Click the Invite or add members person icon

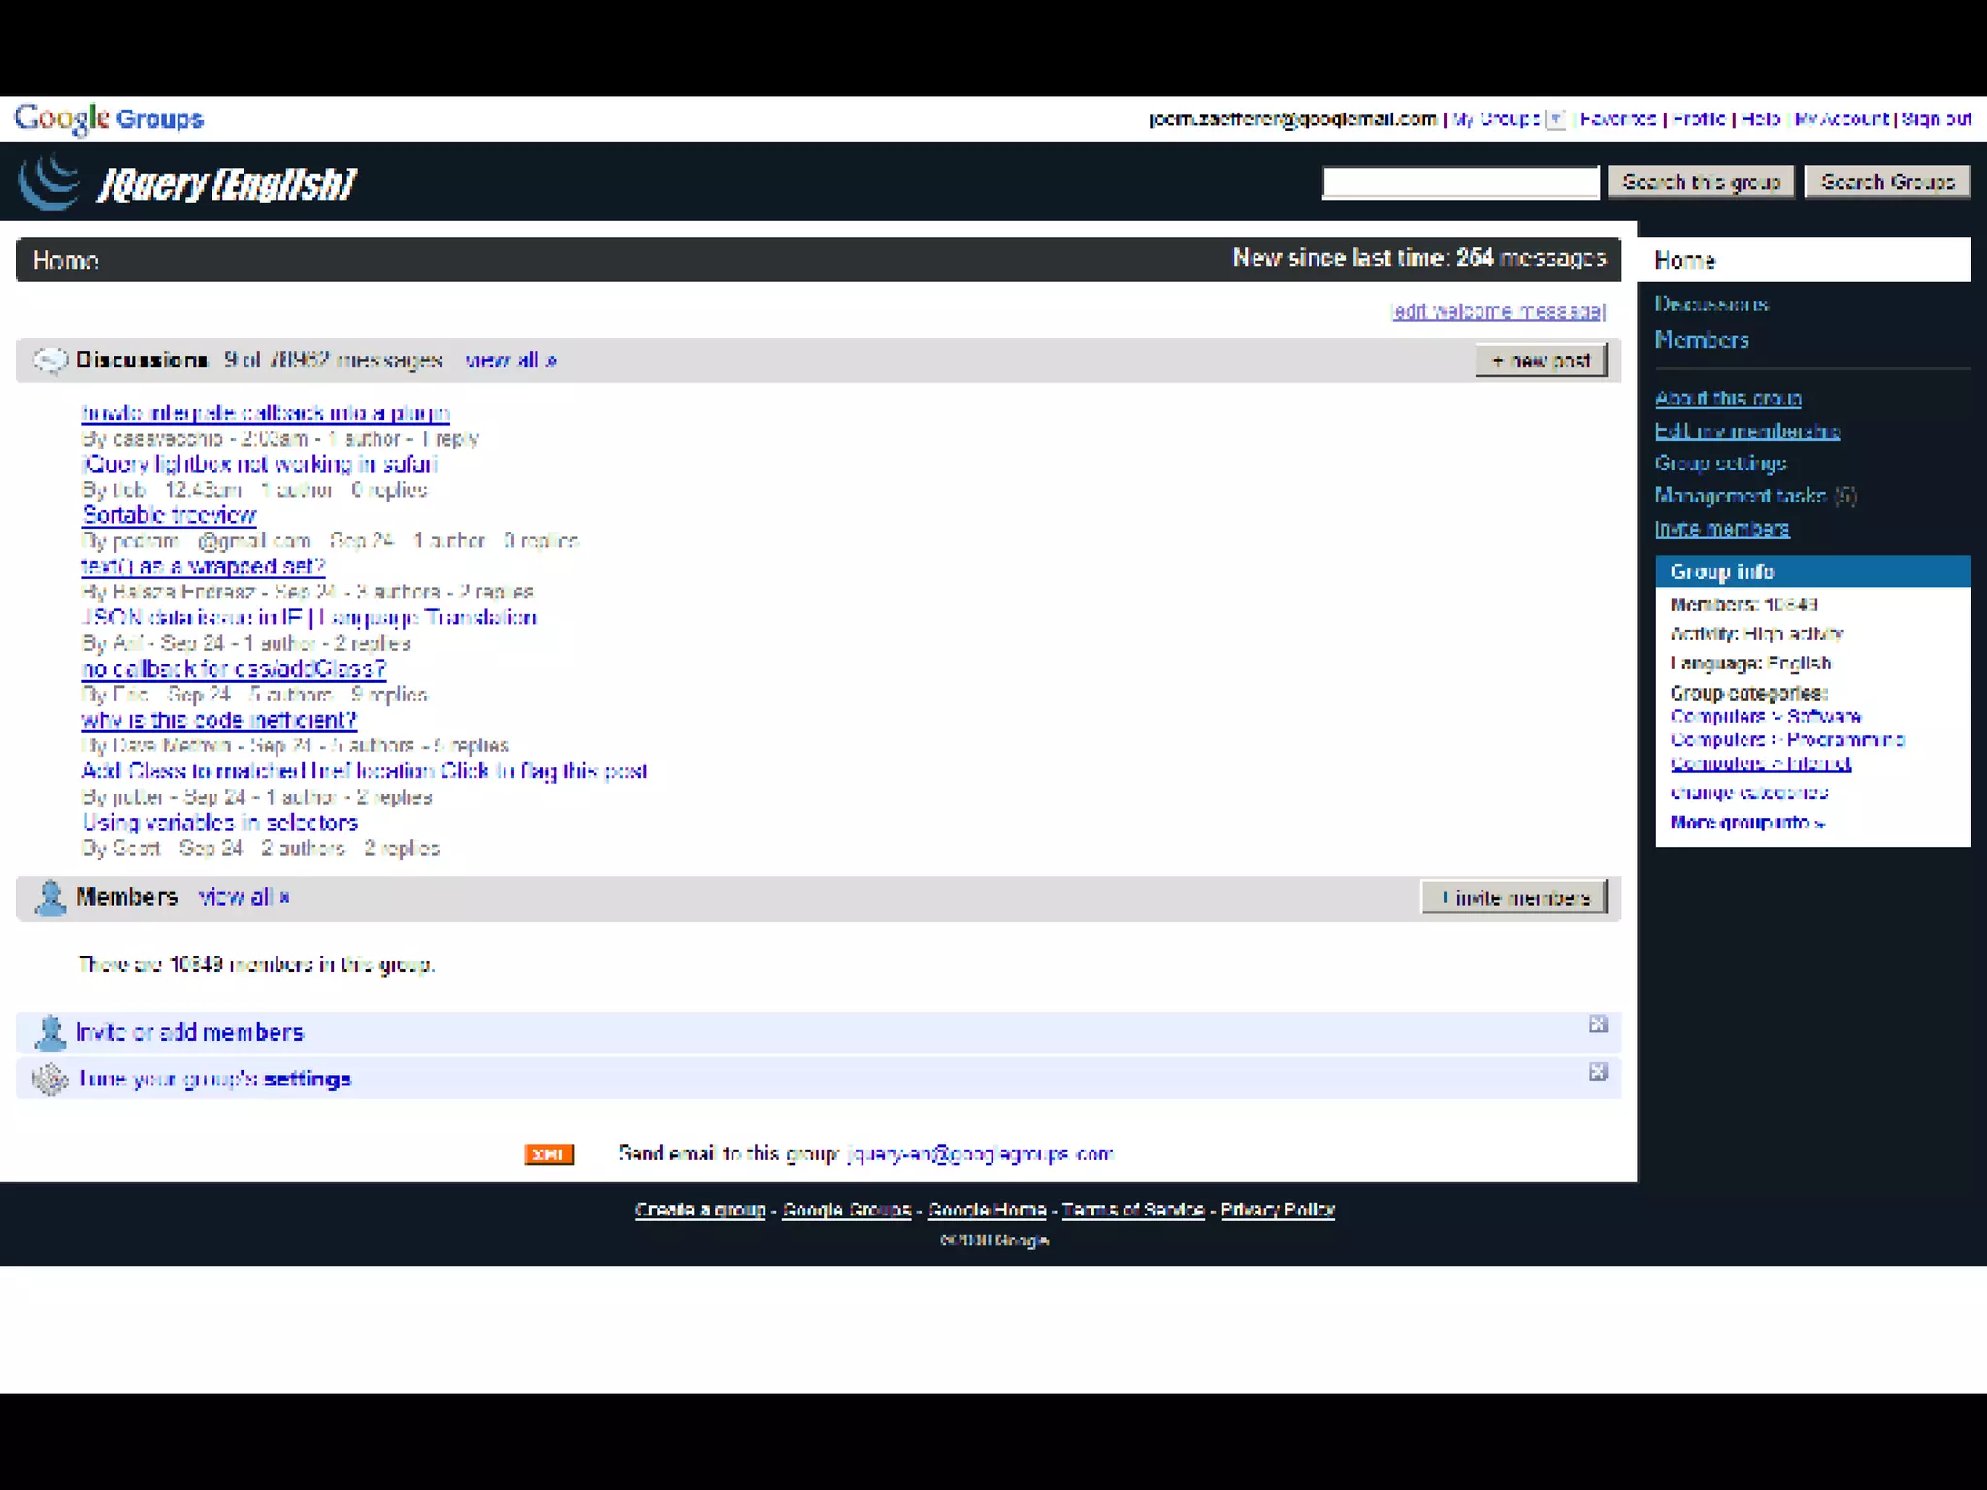pos(49,1032)
